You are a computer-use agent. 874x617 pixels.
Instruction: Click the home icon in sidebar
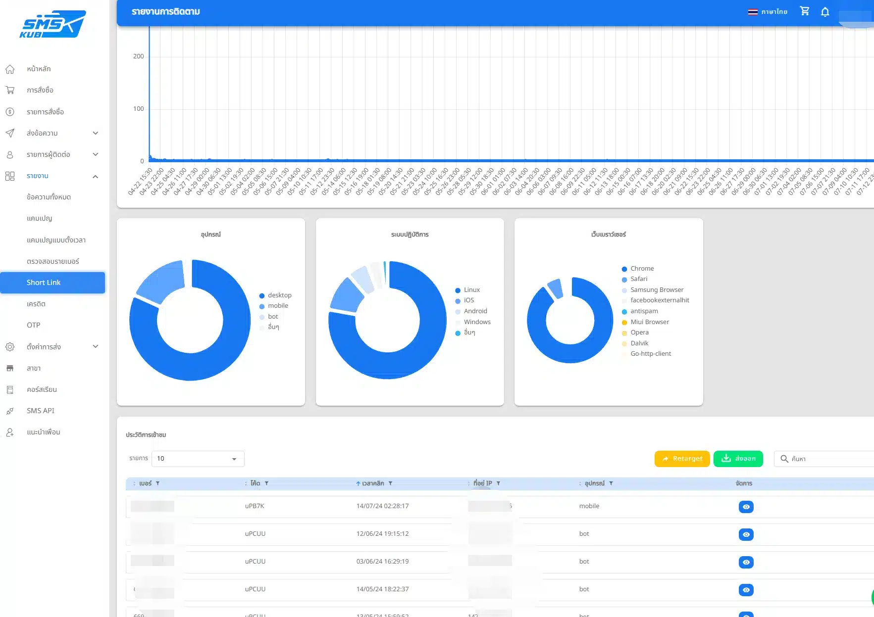point(10,69)
